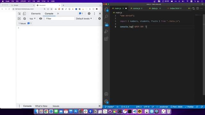
Task: Open errors and warnings status counter
Action: 125,107
